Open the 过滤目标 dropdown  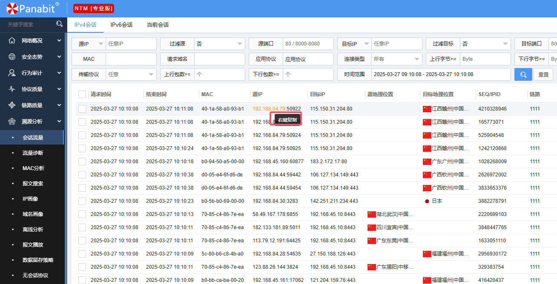point(485,44)
